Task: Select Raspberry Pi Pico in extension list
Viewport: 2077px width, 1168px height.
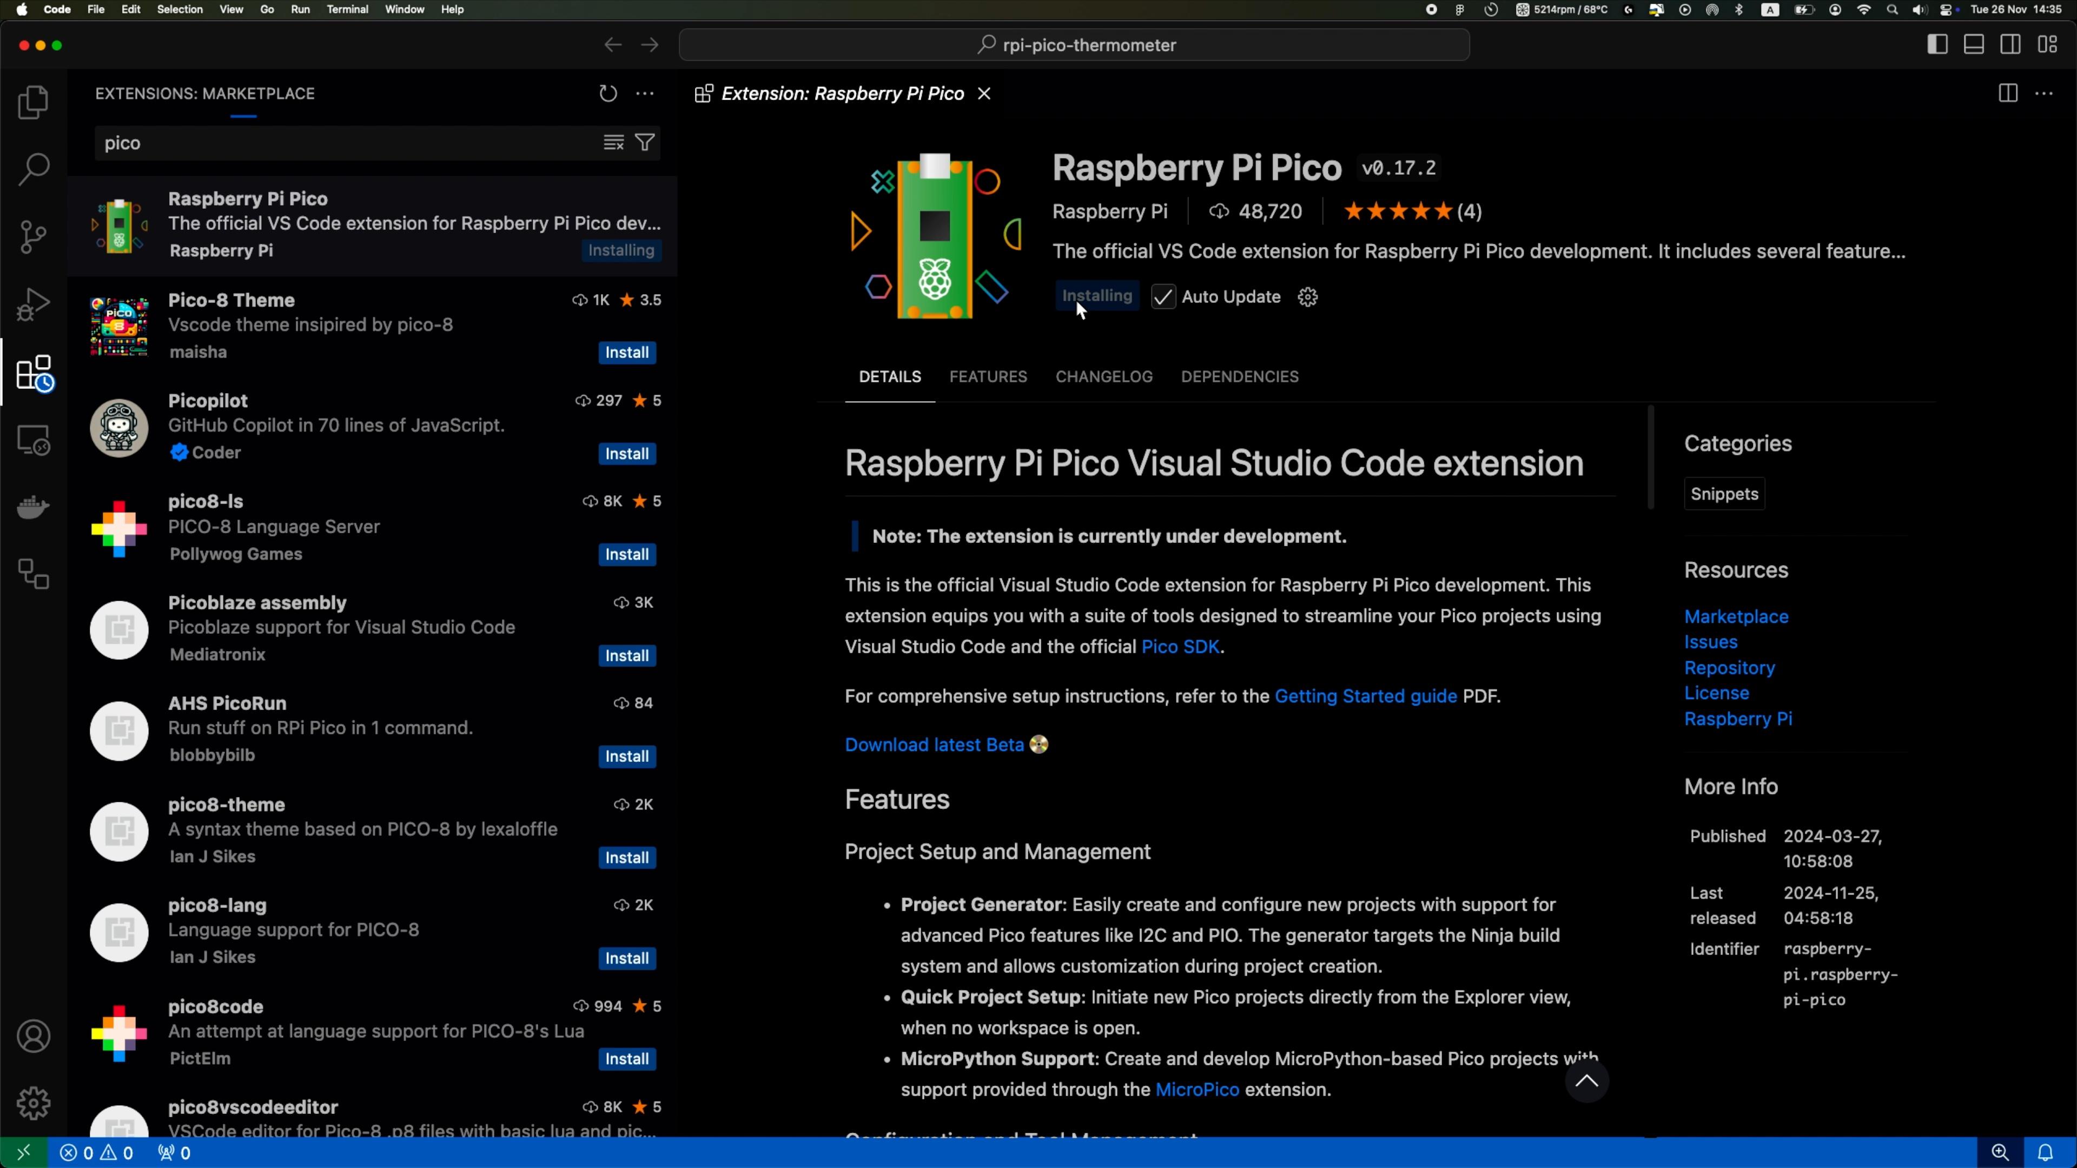Action: [373, 225]
